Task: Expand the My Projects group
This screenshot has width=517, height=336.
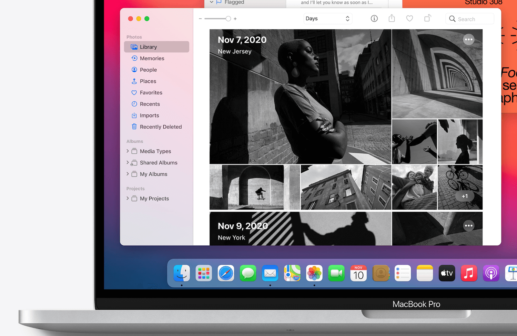Action: coord(128,198)
